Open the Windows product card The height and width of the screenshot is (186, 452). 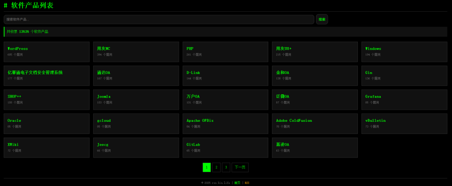[404, 52]
